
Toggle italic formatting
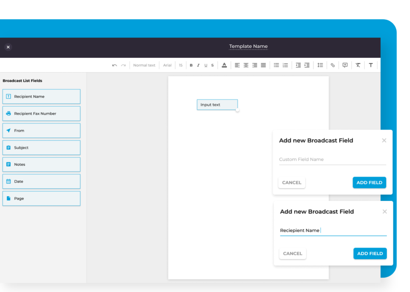(x=198, y=65)
